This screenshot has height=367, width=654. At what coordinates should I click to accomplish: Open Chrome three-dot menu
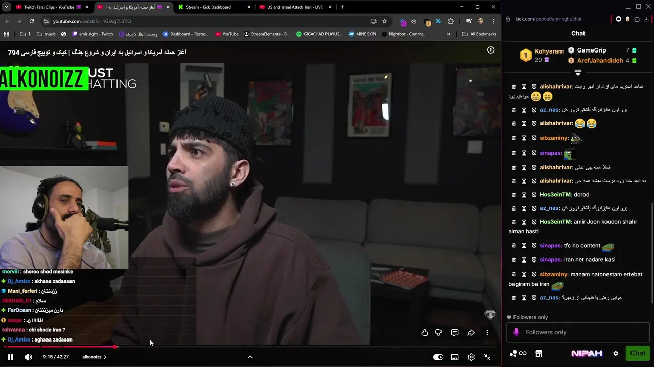pyautogui.click(x=493, y=21)
